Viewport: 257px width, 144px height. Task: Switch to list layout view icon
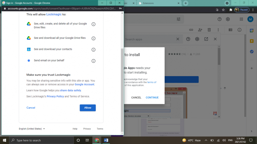(x=230, y=30)
